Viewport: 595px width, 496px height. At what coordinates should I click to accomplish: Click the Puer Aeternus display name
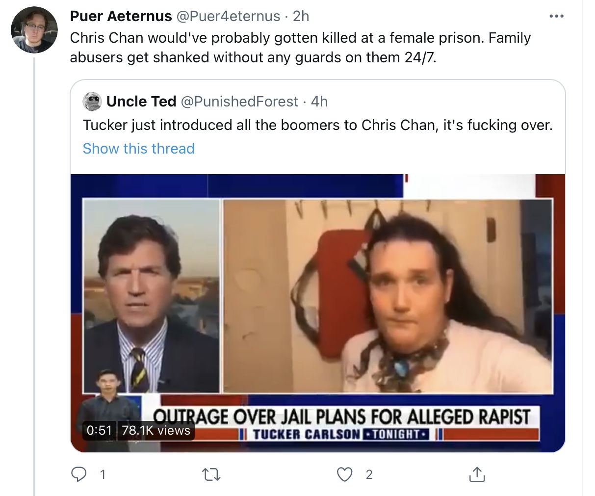point(121,16)
